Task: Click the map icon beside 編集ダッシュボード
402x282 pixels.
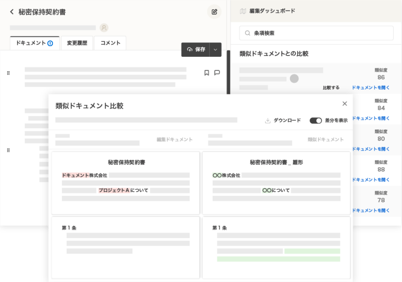Action: (x=243, y=11)
